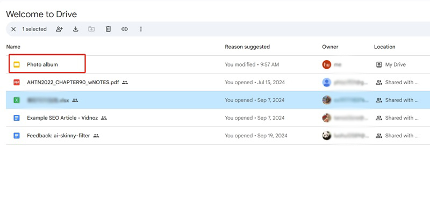Viewport: 430px width, 199px height.
Task: Clear selection with the X icon
Action: point(13,29)
